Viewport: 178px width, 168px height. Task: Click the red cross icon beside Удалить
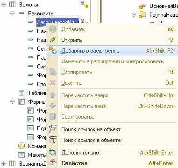[x=53, y=83]
